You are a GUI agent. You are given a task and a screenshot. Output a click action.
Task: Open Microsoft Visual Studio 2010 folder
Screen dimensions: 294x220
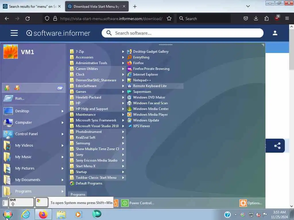point(97,126)
